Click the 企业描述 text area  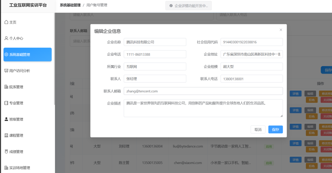(x=203, y=108)
